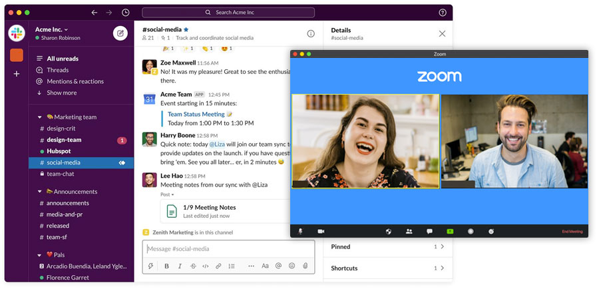View the member count 21

(148, 38)
